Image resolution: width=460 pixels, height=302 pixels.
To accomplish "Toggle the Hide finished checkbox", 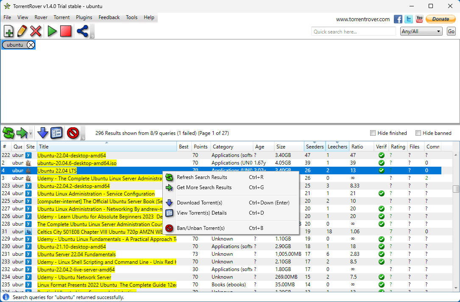I will tap(373, 133).
